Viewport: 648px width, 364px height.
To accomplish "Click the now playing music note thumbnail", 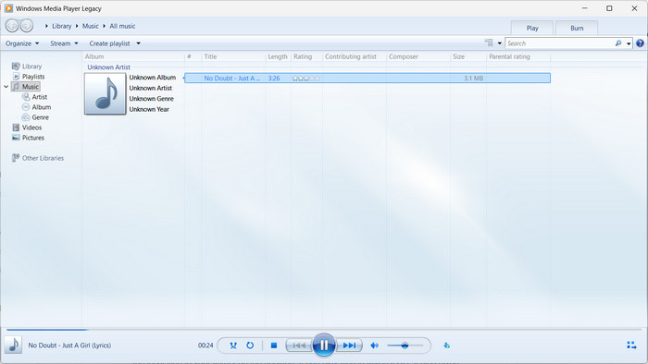I will (13, 345).
